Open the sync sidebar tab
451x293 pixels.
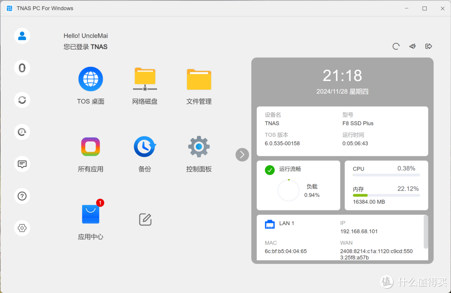point(22,100)
